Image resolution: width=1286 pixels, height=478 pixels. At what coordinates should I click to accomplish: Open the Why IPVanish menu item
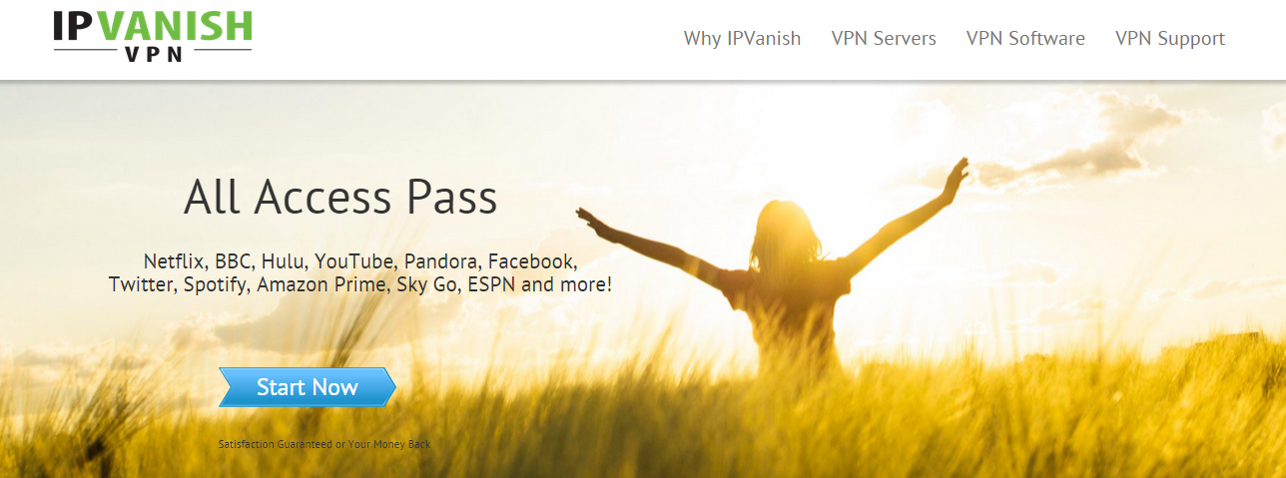click(x=742, y=39)
